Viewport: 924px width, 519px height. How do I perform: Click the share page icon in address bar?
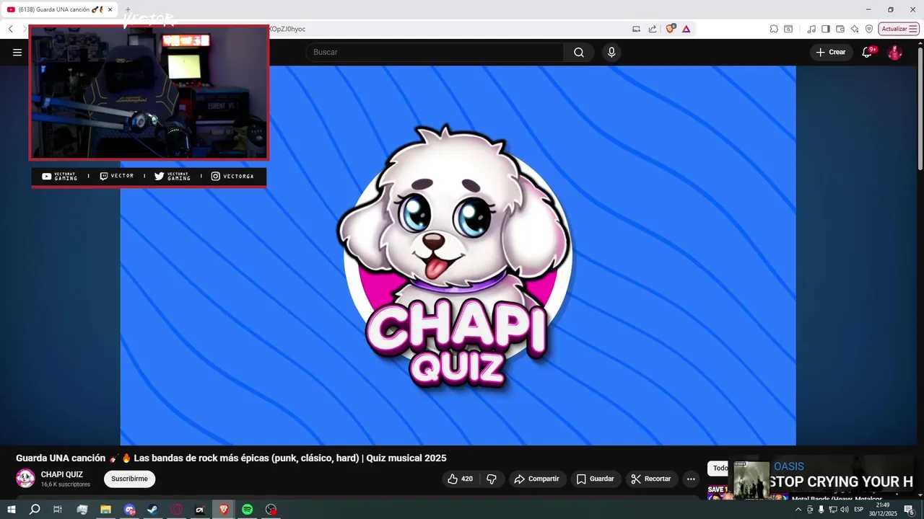tap(653, 29)
